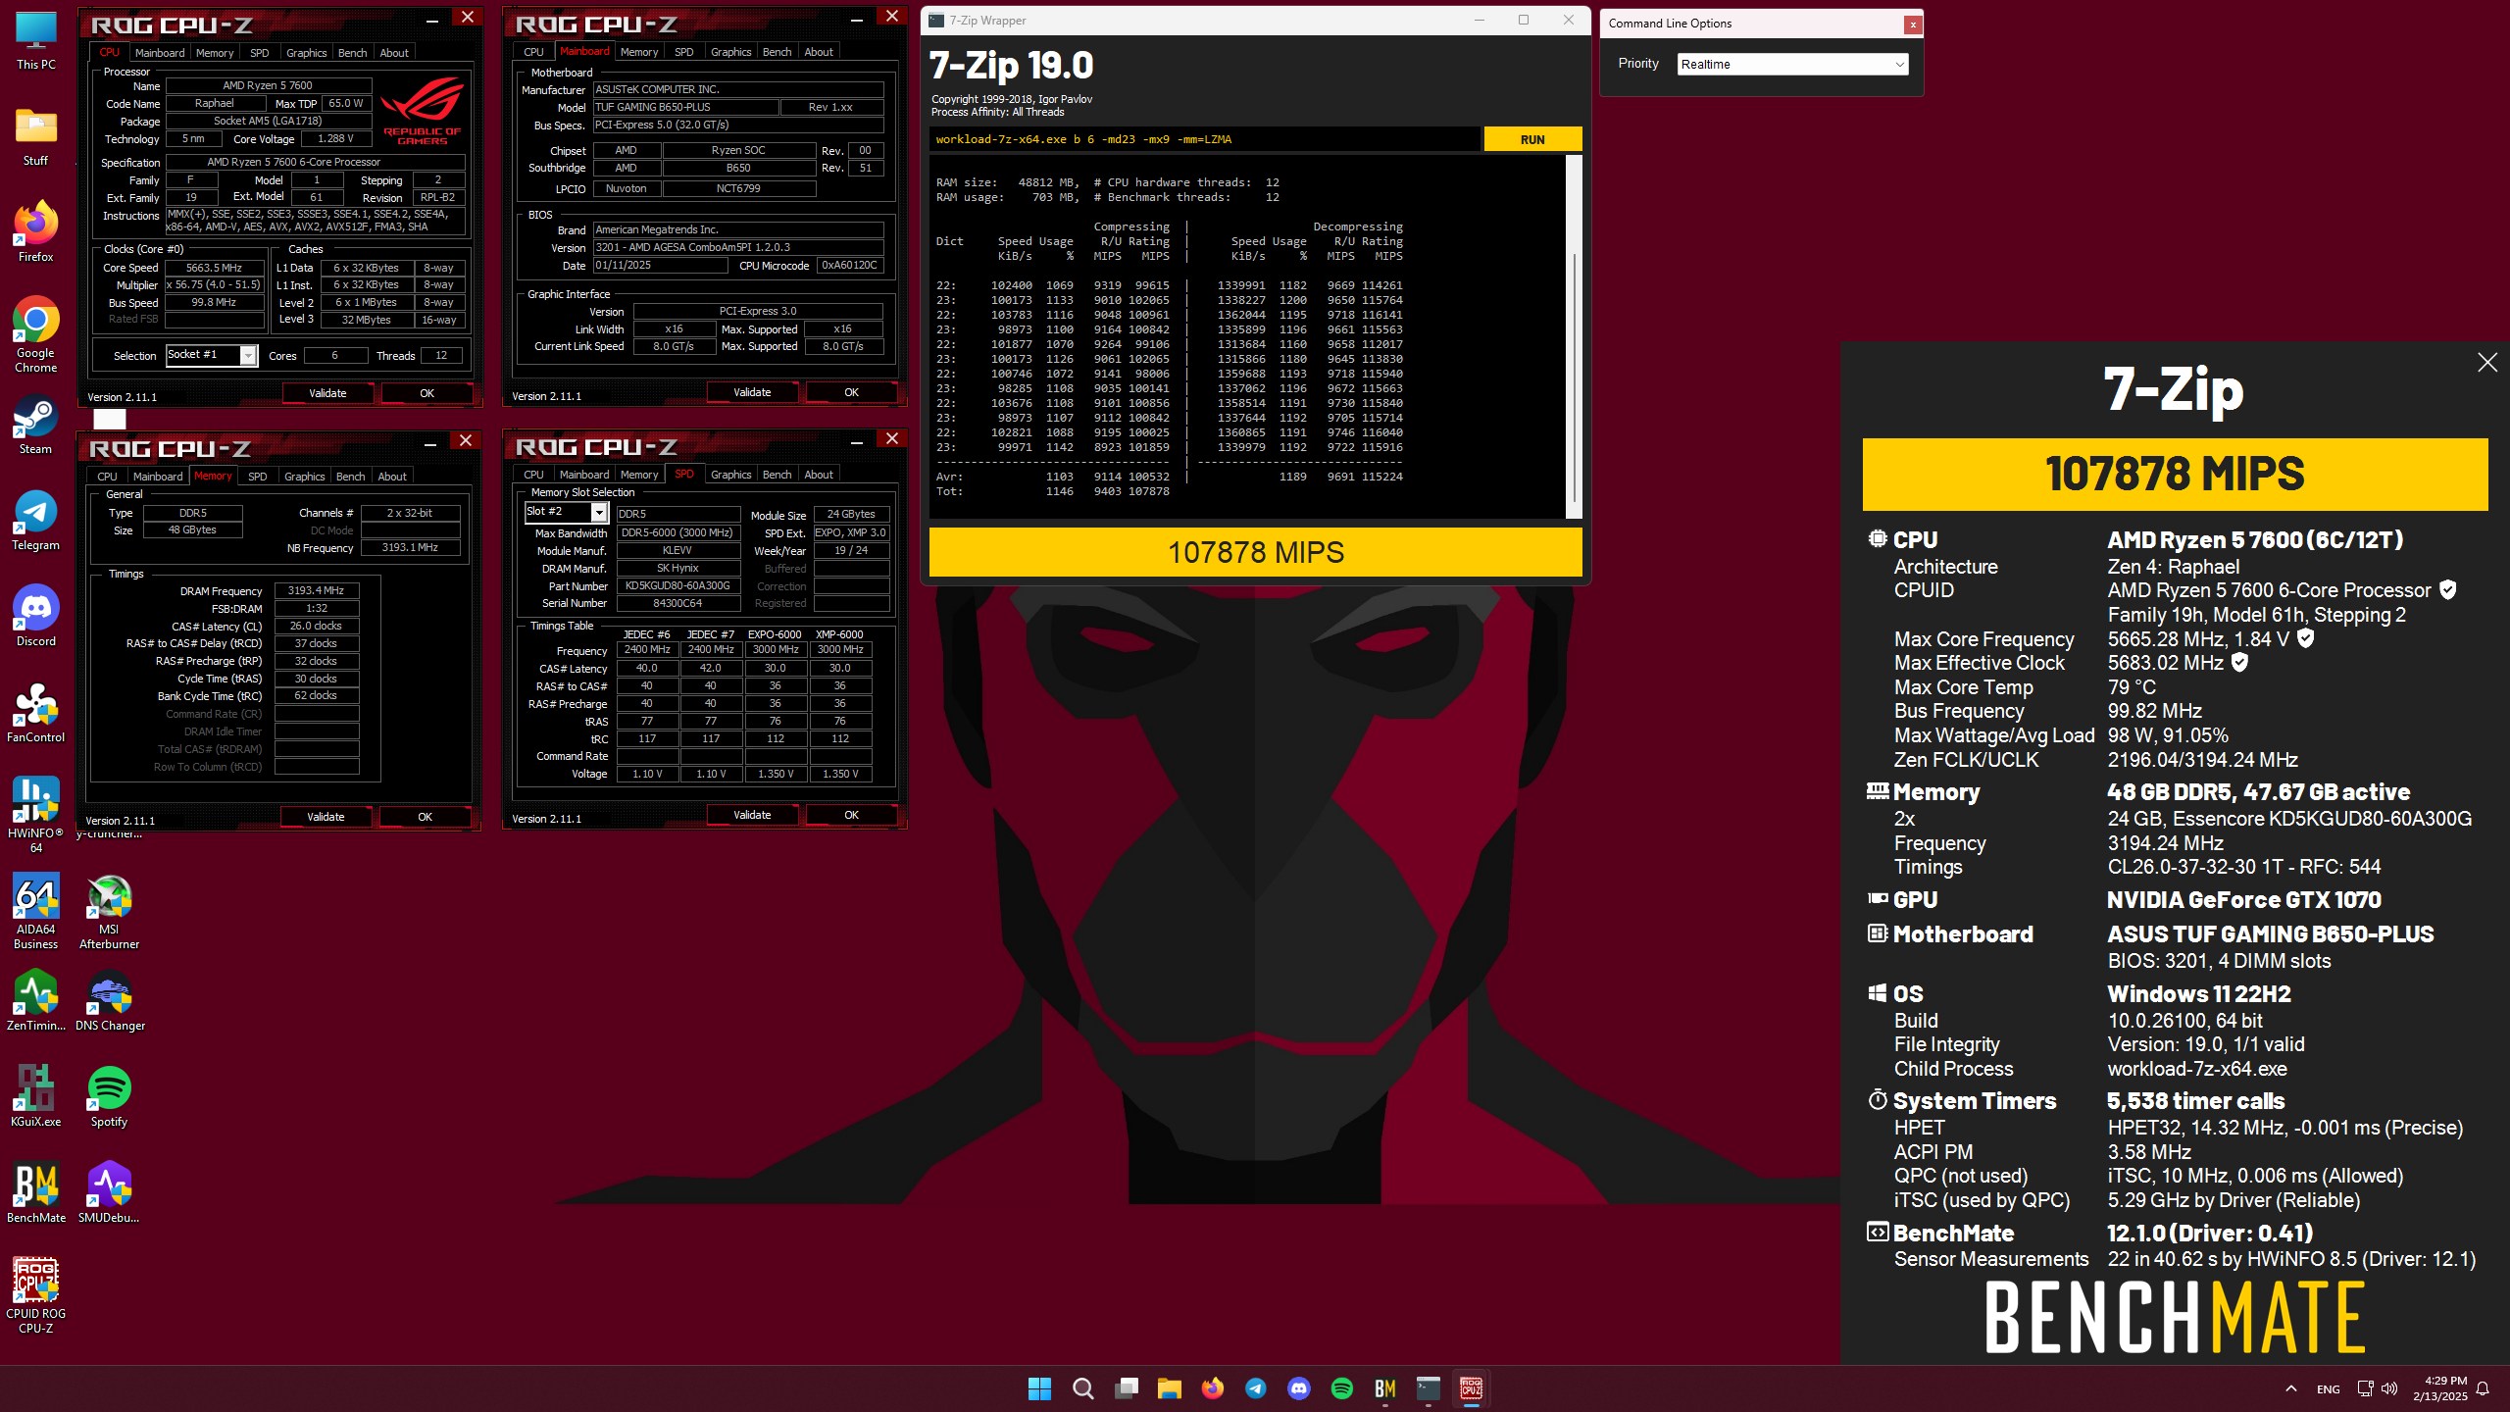The width and height of the screenshot is (2510, 1412).
Task: Click Validate in Memory window
Action: coord(326,817)
